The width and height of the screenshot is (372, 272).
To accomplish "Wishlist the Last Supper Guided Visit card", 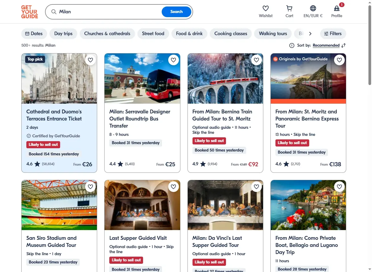I will point(174,186).
